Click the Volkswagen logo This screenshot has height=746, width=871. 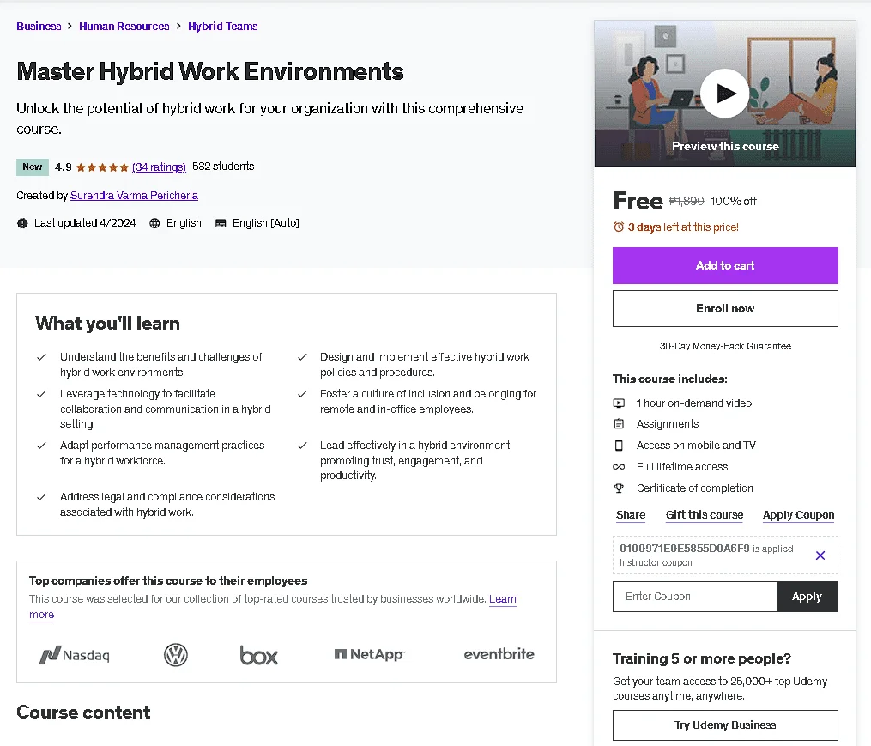(176, 655)
